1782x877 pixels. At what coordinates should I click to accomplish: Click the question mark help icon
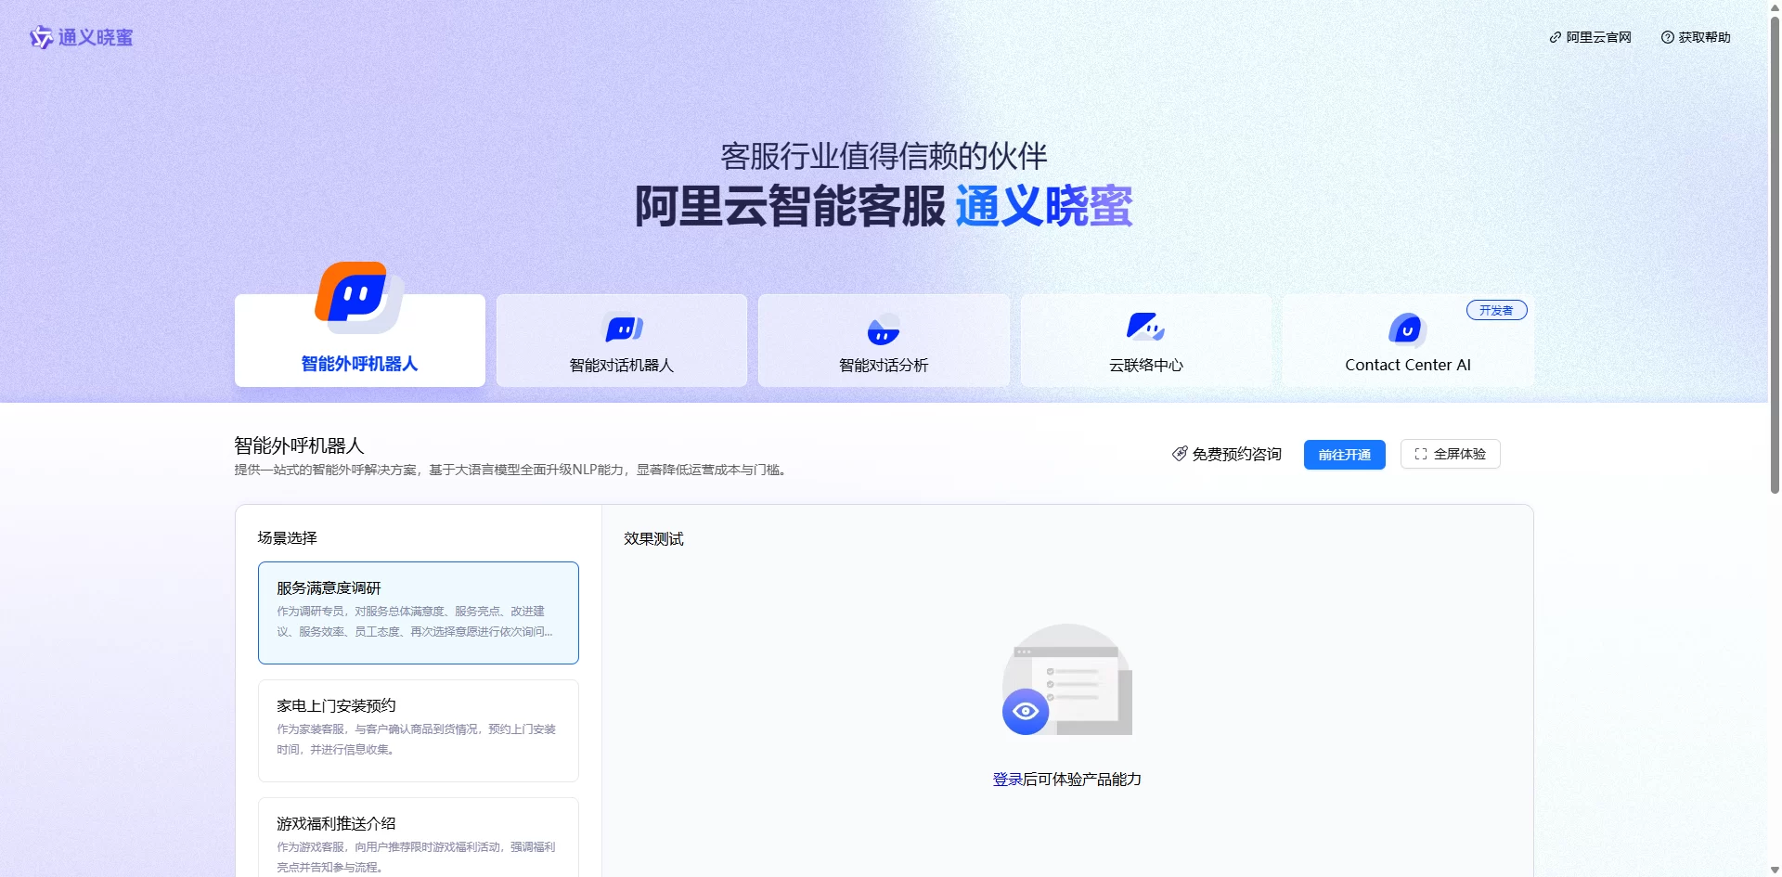[x=1667, y=37]
